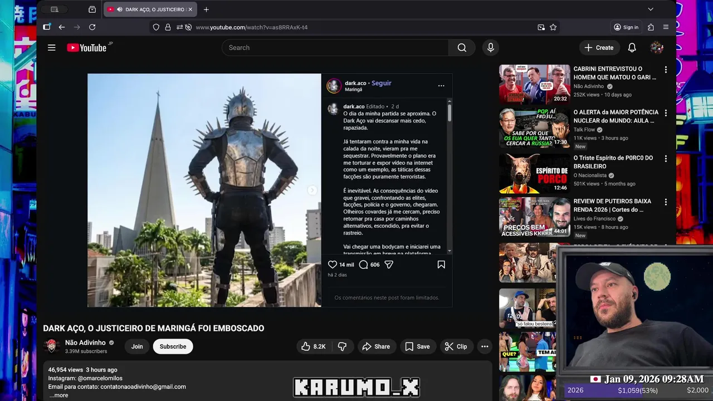Open options for REVIEW DE PUTEIROS video
Viewport: 713px width, 401px height.
tap(666, 202)
